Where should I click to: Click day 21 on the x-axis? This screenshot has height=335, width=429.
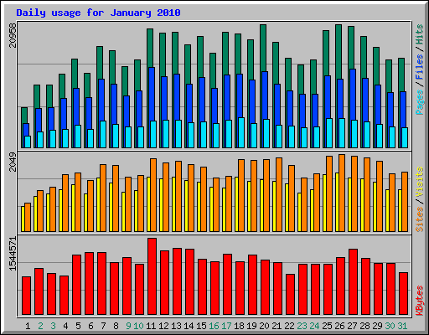(277, 326)
